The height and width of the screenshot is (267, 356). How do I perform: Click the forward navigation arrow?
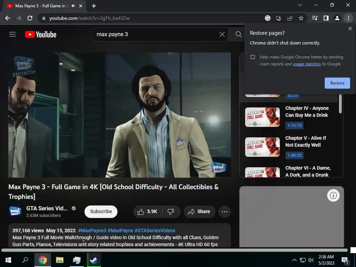(x=19, y=18)
